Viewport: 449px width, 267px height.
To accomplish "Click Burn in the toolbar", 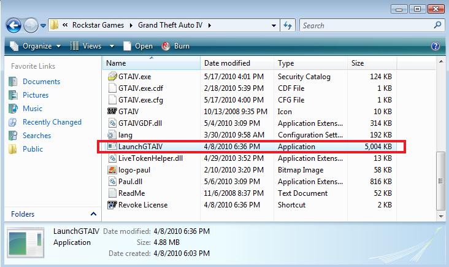I will (x=175, y=46).
